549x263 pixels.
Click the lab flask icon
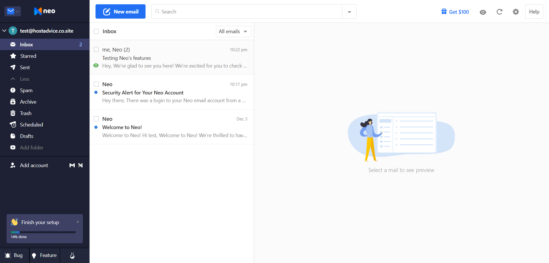[x=72, y=256]
